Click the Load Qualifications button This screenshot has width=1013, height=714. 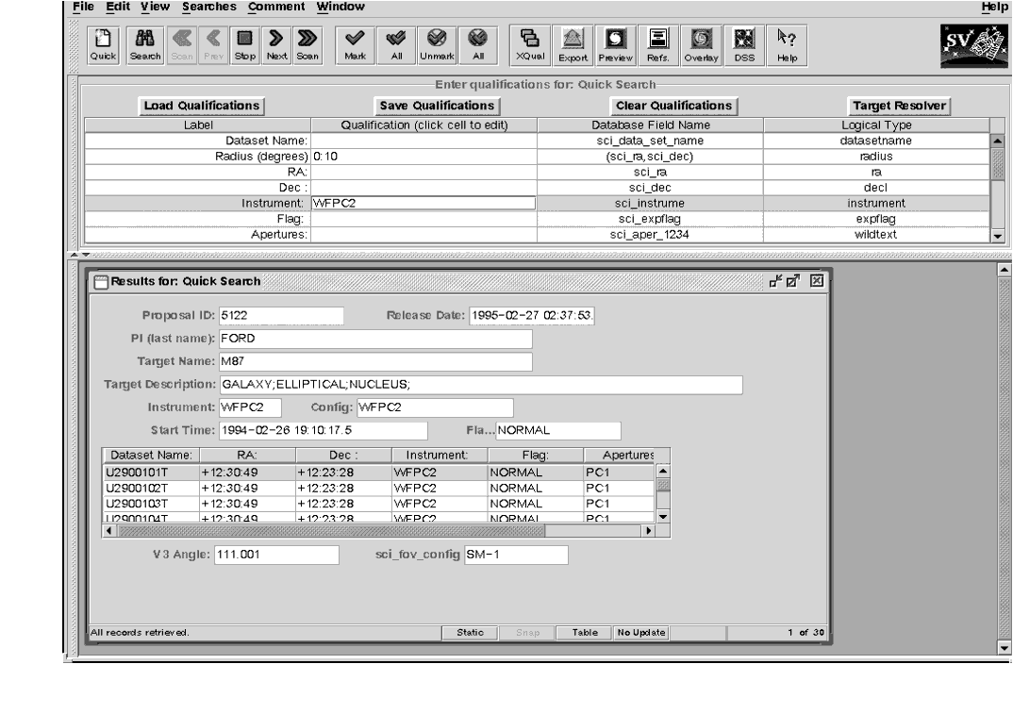[x=199, y=106]
